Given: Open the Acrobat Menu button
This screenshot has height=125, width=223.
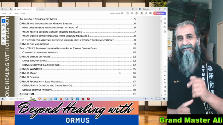Looking at the screenshot, I should [x=4, y=9].
